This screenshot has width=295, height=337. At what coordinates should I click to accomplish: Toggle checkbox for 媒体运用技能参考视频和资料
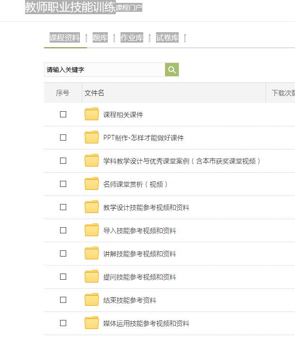tap(63, 323)
